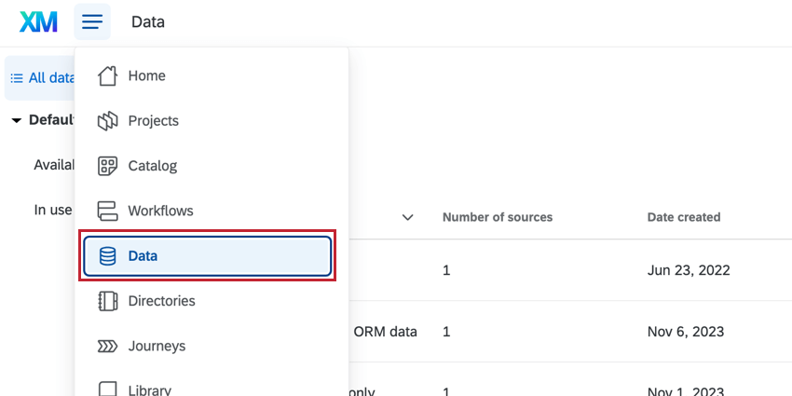Click the Directories book icon
Image resolution: width=792 pixels, height=396 pixels.
(x=108, y=301)
